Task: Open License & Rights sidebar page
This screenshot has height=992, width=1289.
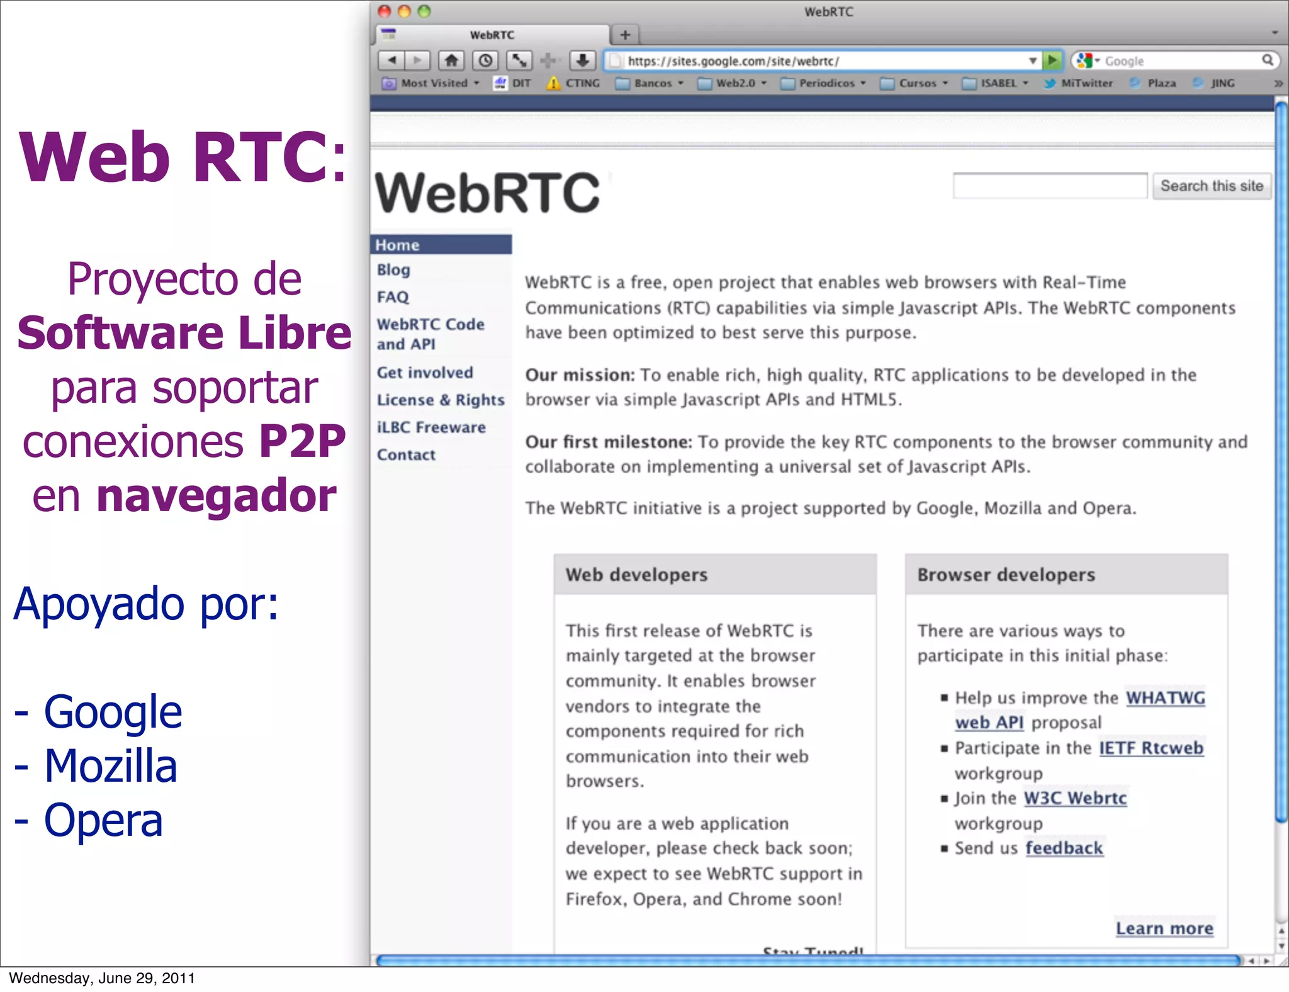Action: 441,400
